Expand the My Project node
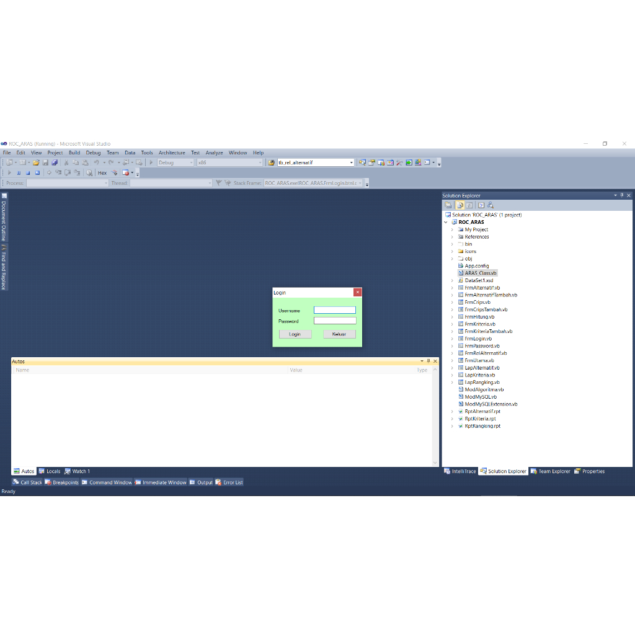 (452, 229)
